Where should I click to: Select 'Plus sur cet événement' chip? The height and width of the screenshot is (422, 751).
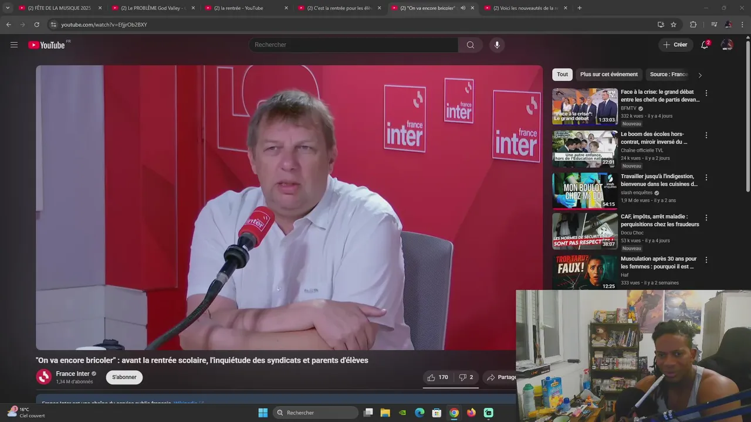point(609,74)
